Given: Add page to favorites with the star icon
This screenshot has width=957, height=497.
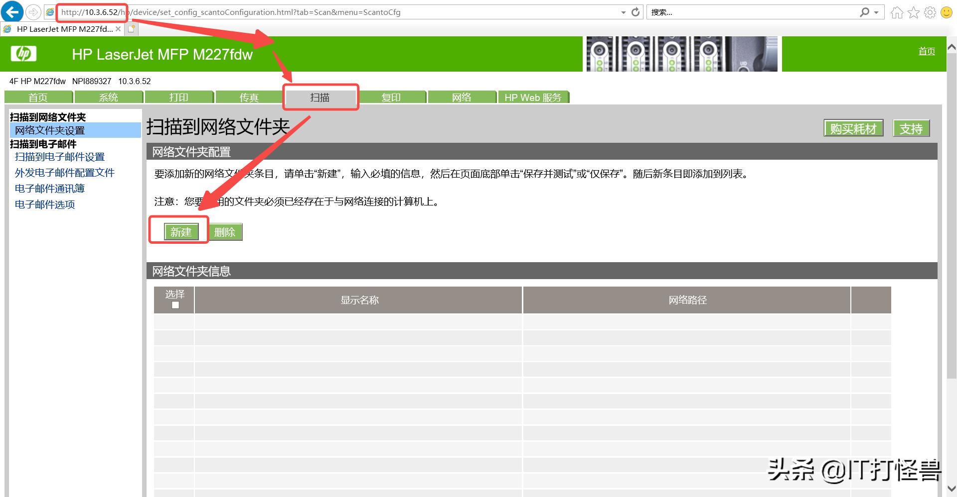Looking at the screenshot, I should click(913, 12).
